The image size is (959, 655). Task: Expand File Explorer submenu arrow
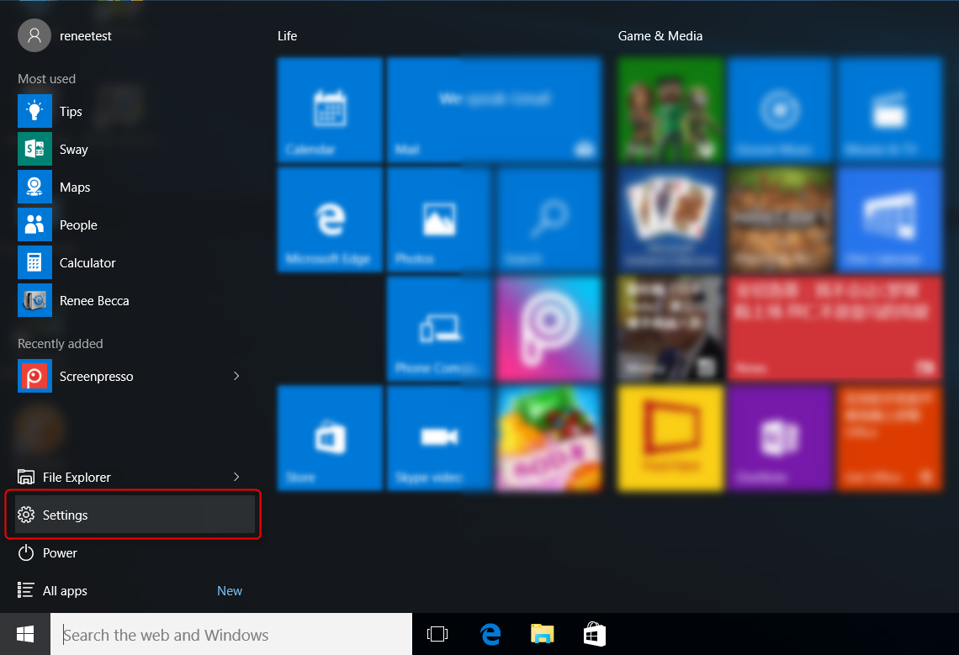pyautogui.click(x=236, y=477)
